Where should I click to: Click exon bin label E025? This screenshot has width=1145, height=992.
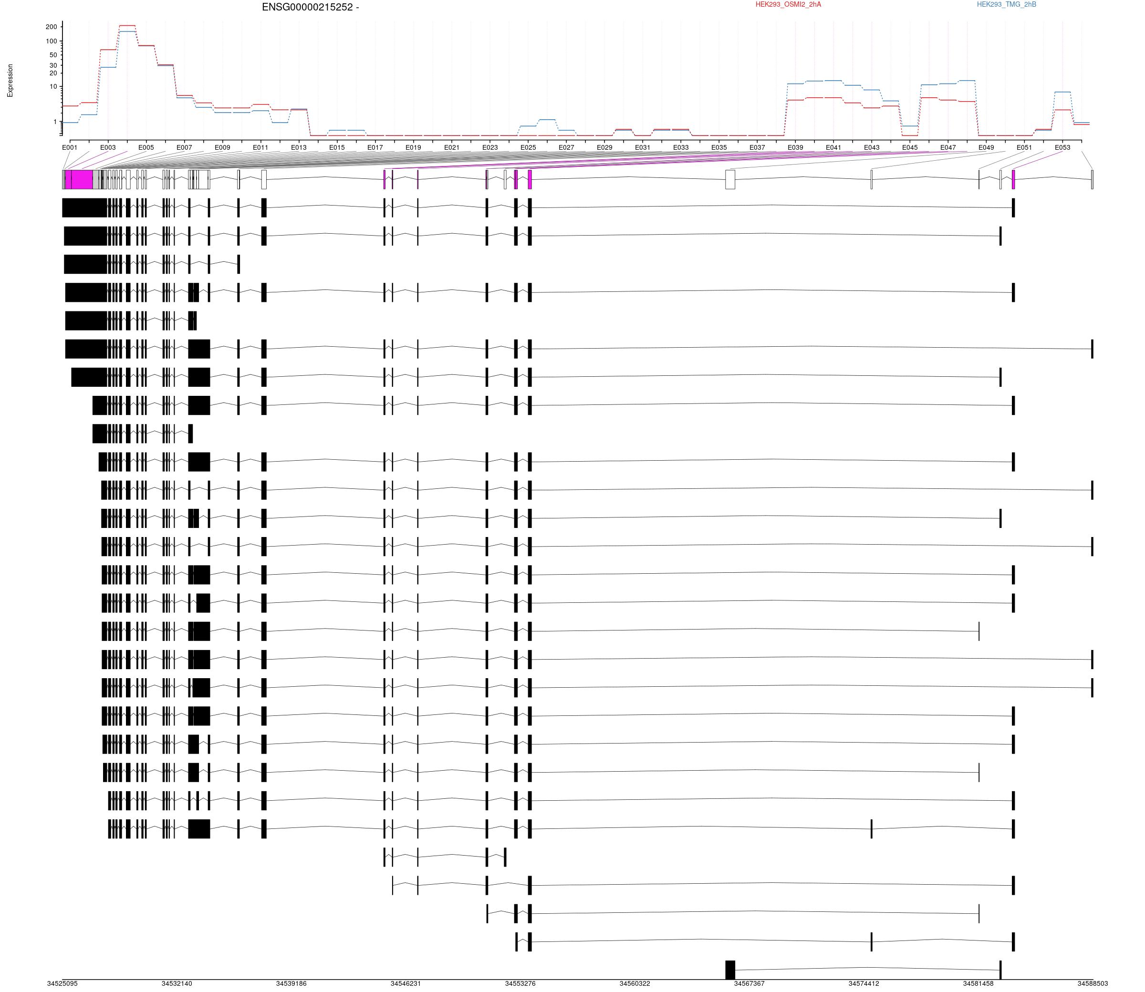[x=528, y=148]
